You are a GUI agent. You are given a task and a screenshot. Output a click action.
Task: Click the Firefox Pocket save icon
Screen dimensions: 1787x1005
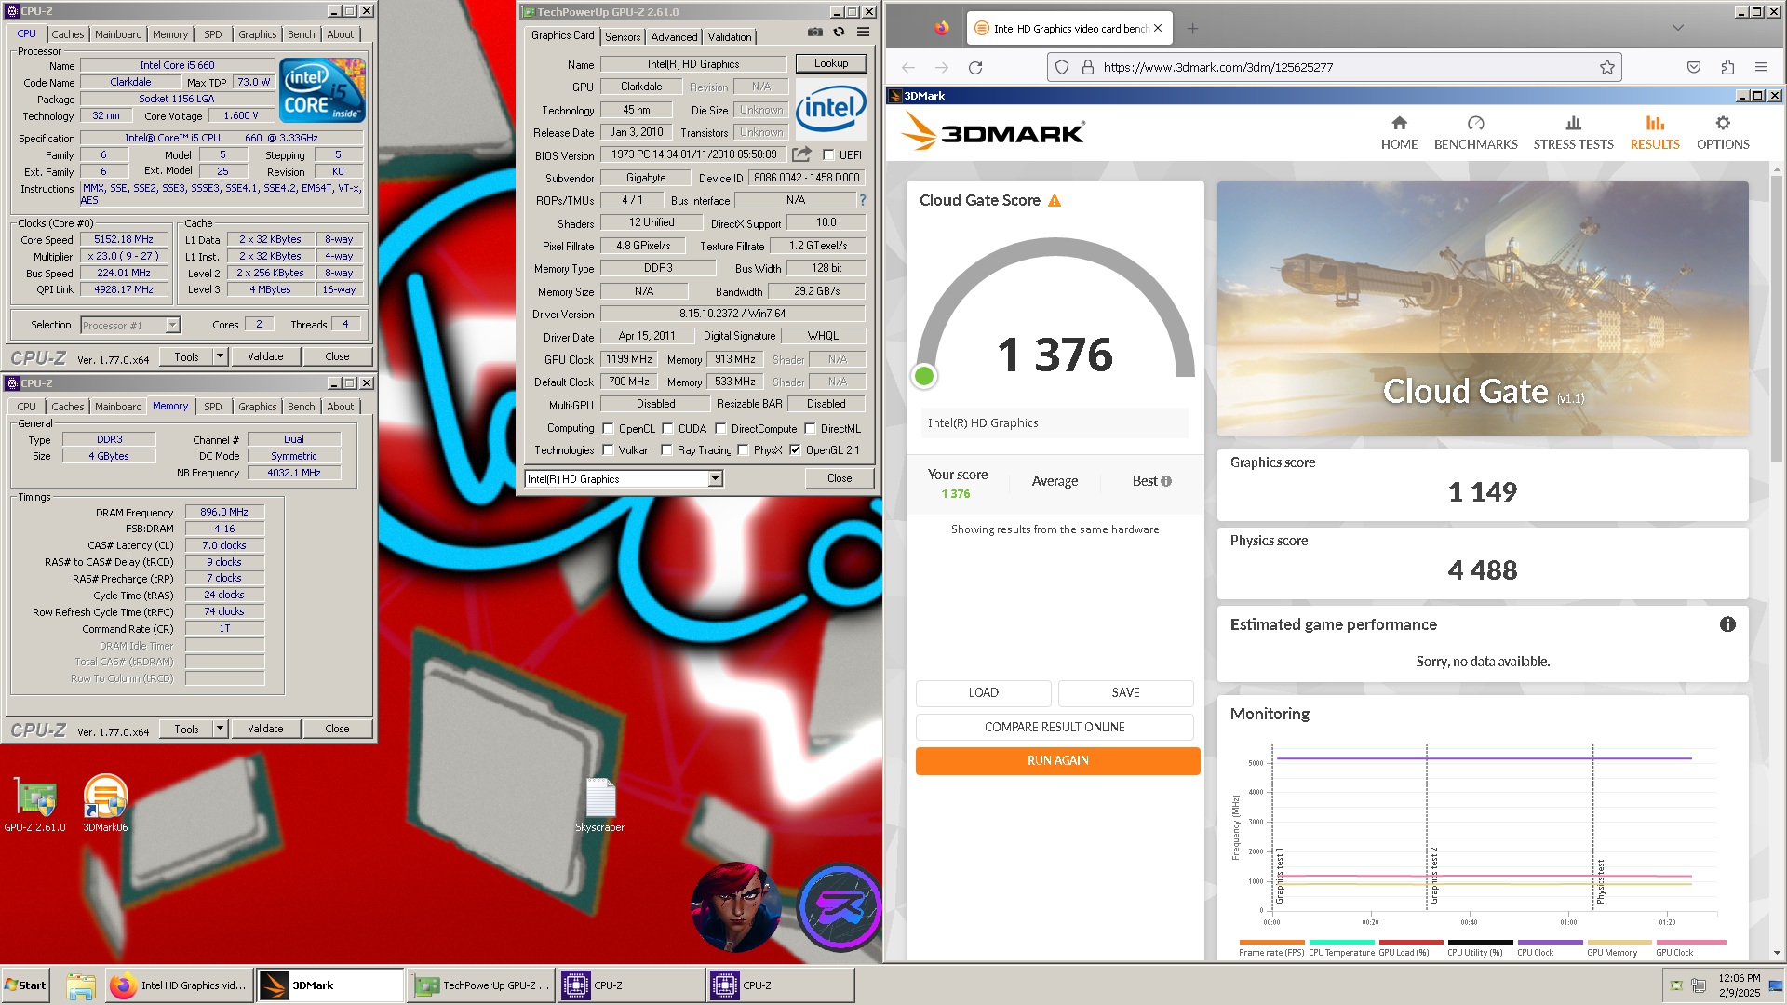[x=1694, y=67]
